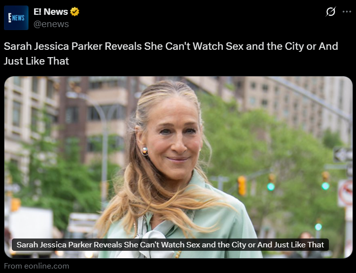
Task: Click the round earring in the photo
Action: point(144,151)
